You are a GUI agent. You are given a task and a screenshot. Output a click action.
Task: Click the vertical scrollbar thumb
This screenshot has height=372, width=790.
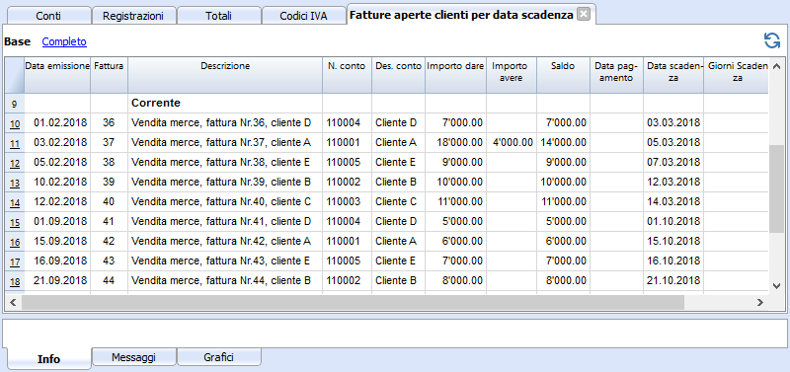click(x=776, y=188)
